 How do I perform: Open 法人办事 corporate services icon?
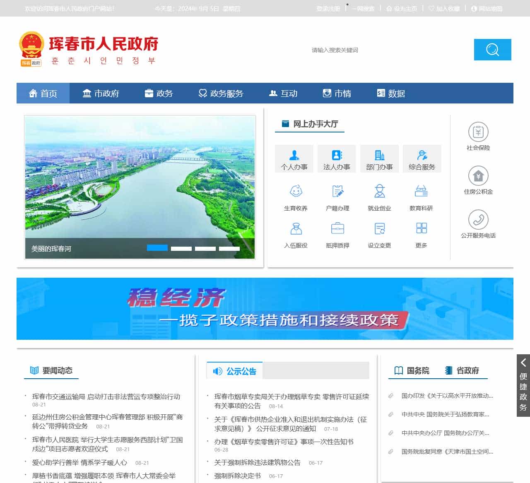point(337,159)
